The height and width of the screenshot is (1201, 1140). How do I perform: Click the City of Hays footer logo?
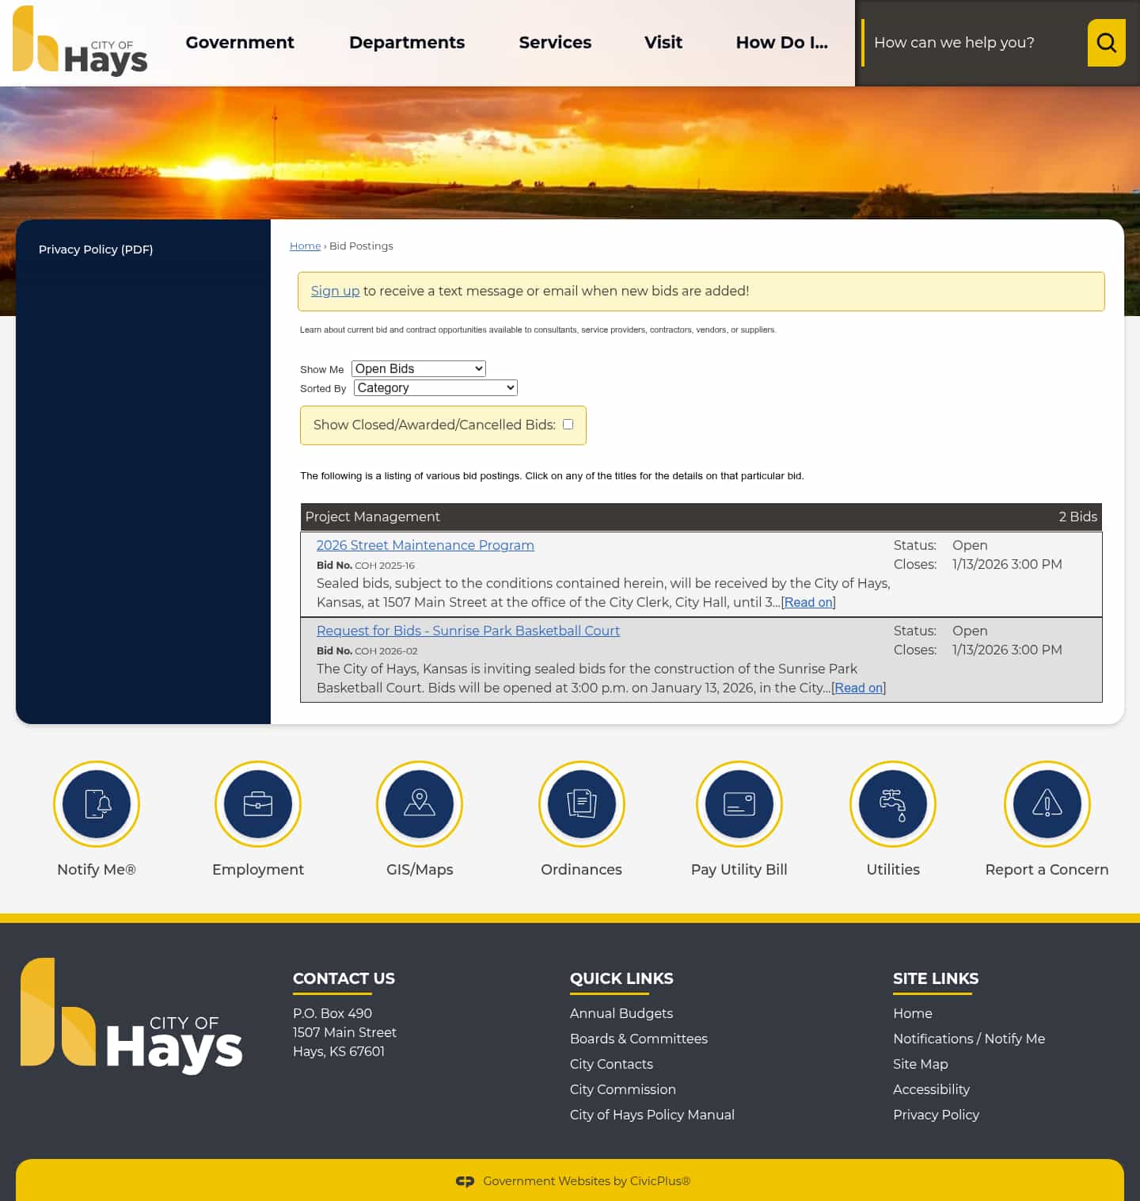[131, 1016]
